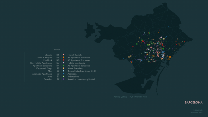The width and height of the screenshot is (208, 117).
Task: Click the Oscar And Diego host name
Action: coord(44,68)
